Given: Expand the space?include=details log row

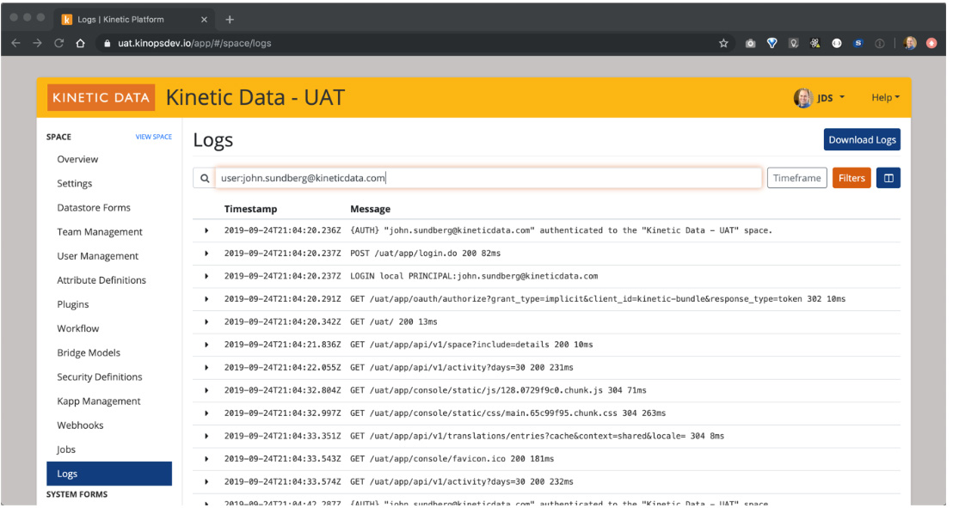Looking at the screenshot, I should click(206, 345).
